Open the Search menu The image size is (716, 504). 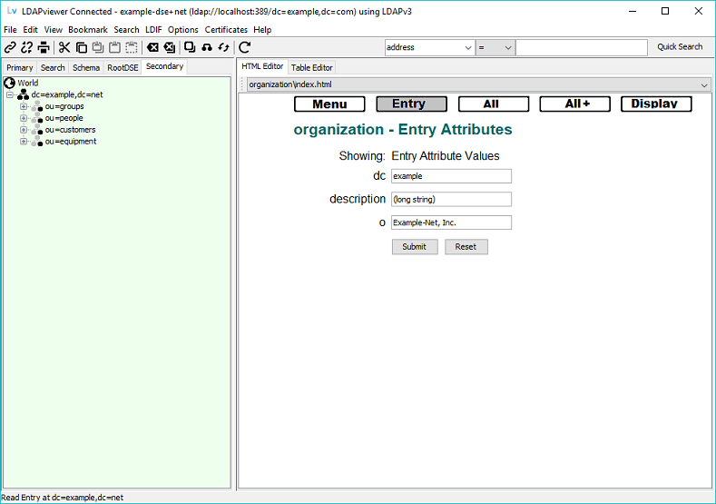(126, 30)
